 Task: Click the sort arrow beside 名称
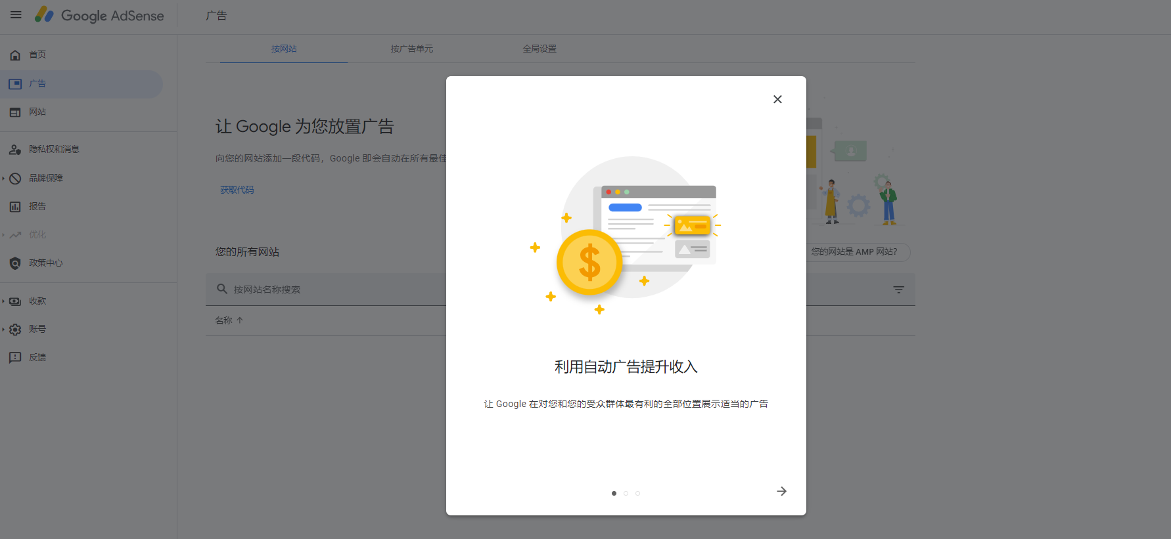click(240, 320)
